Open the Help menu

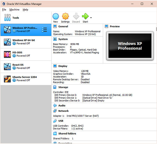coord(25,9)
